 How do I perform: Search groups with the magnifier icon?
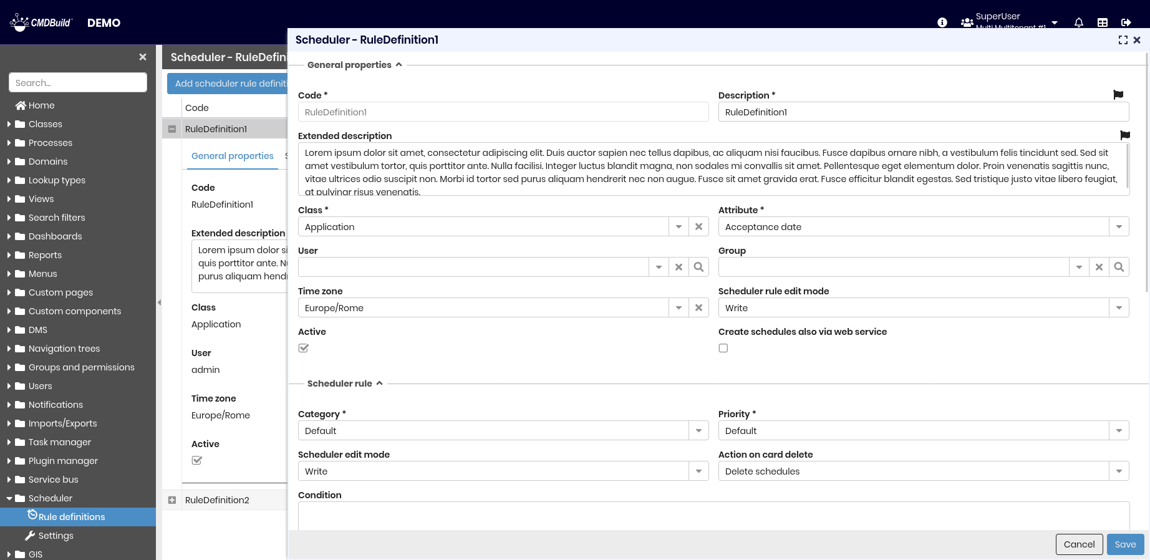click(1119, 267)
